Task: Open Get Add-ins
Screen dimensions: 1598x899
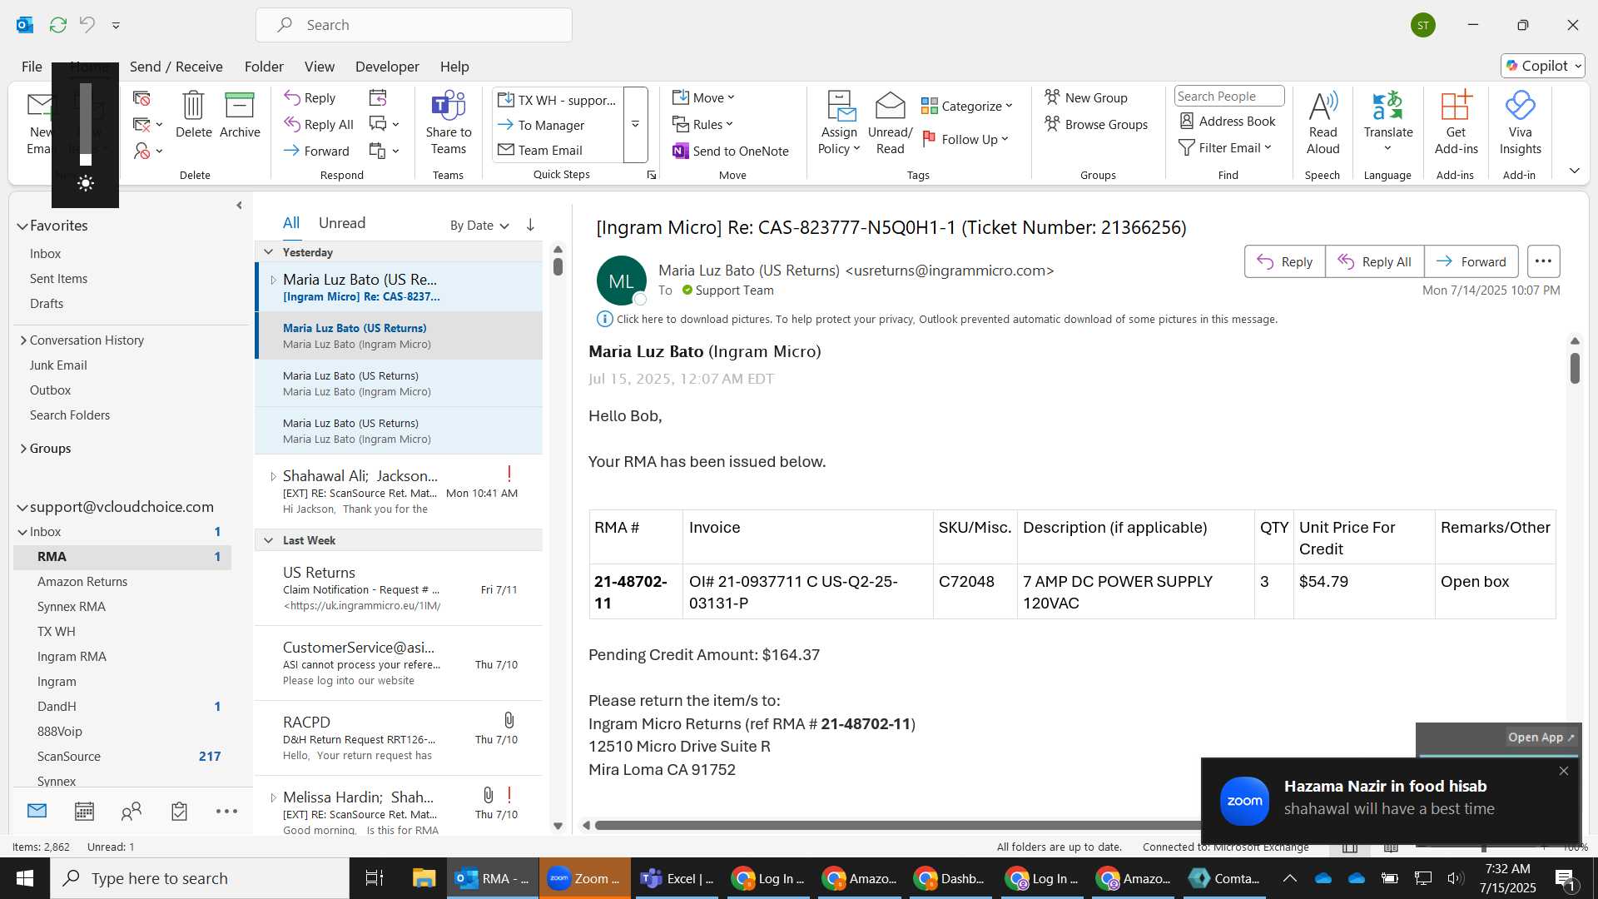Action: 1456,123
